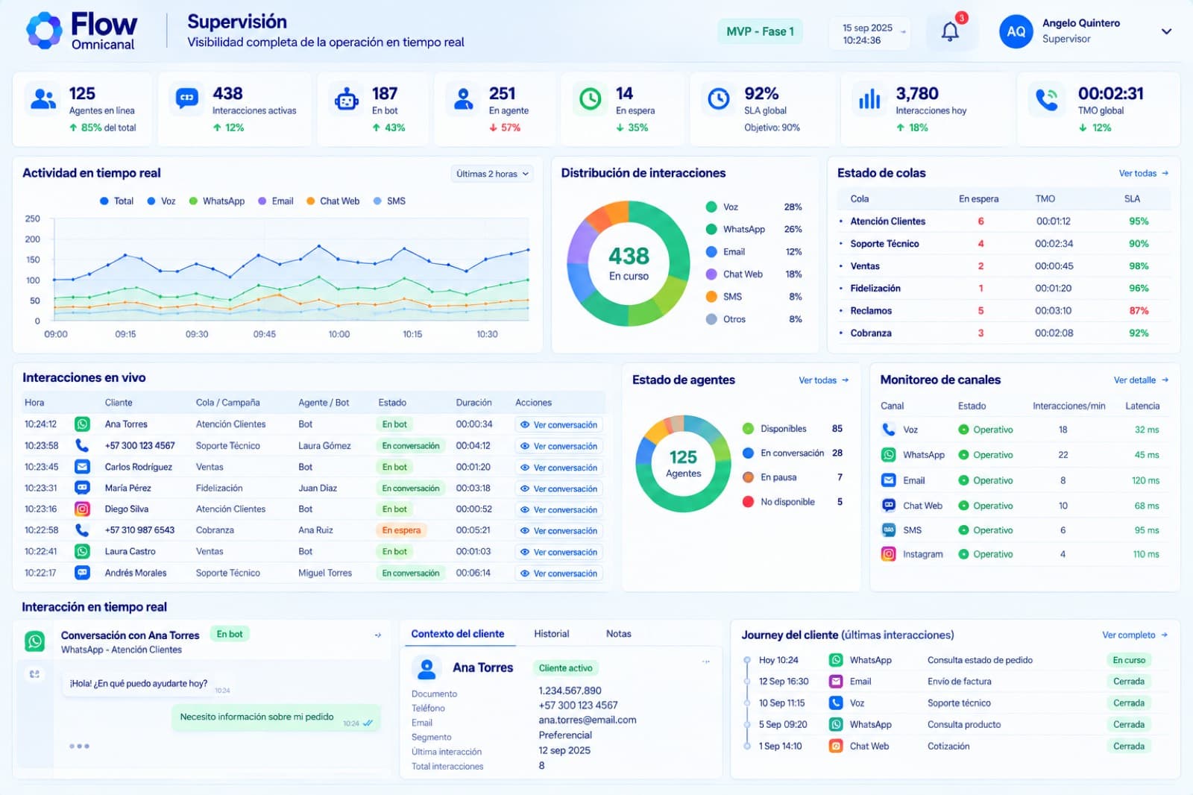Viewport: 1193px width, 795px height.
Task: Click email icon in Carlos Rodríguez row
Action: [82, 466]
